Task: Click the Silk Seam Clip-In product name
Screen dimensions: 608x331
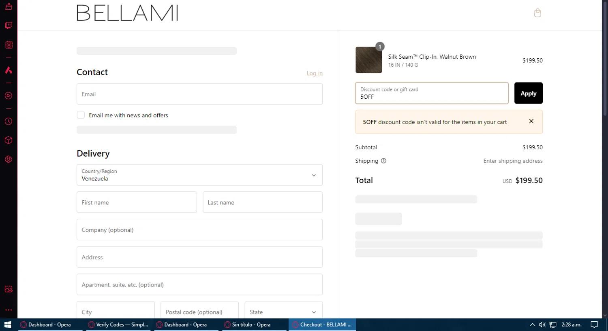Action: click(x=432, y=57)
